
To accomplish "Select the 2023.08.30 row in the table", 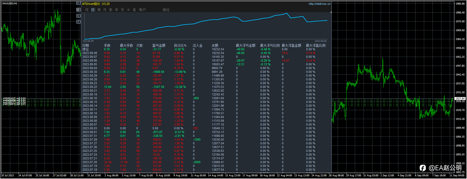I will click(89, 72).
